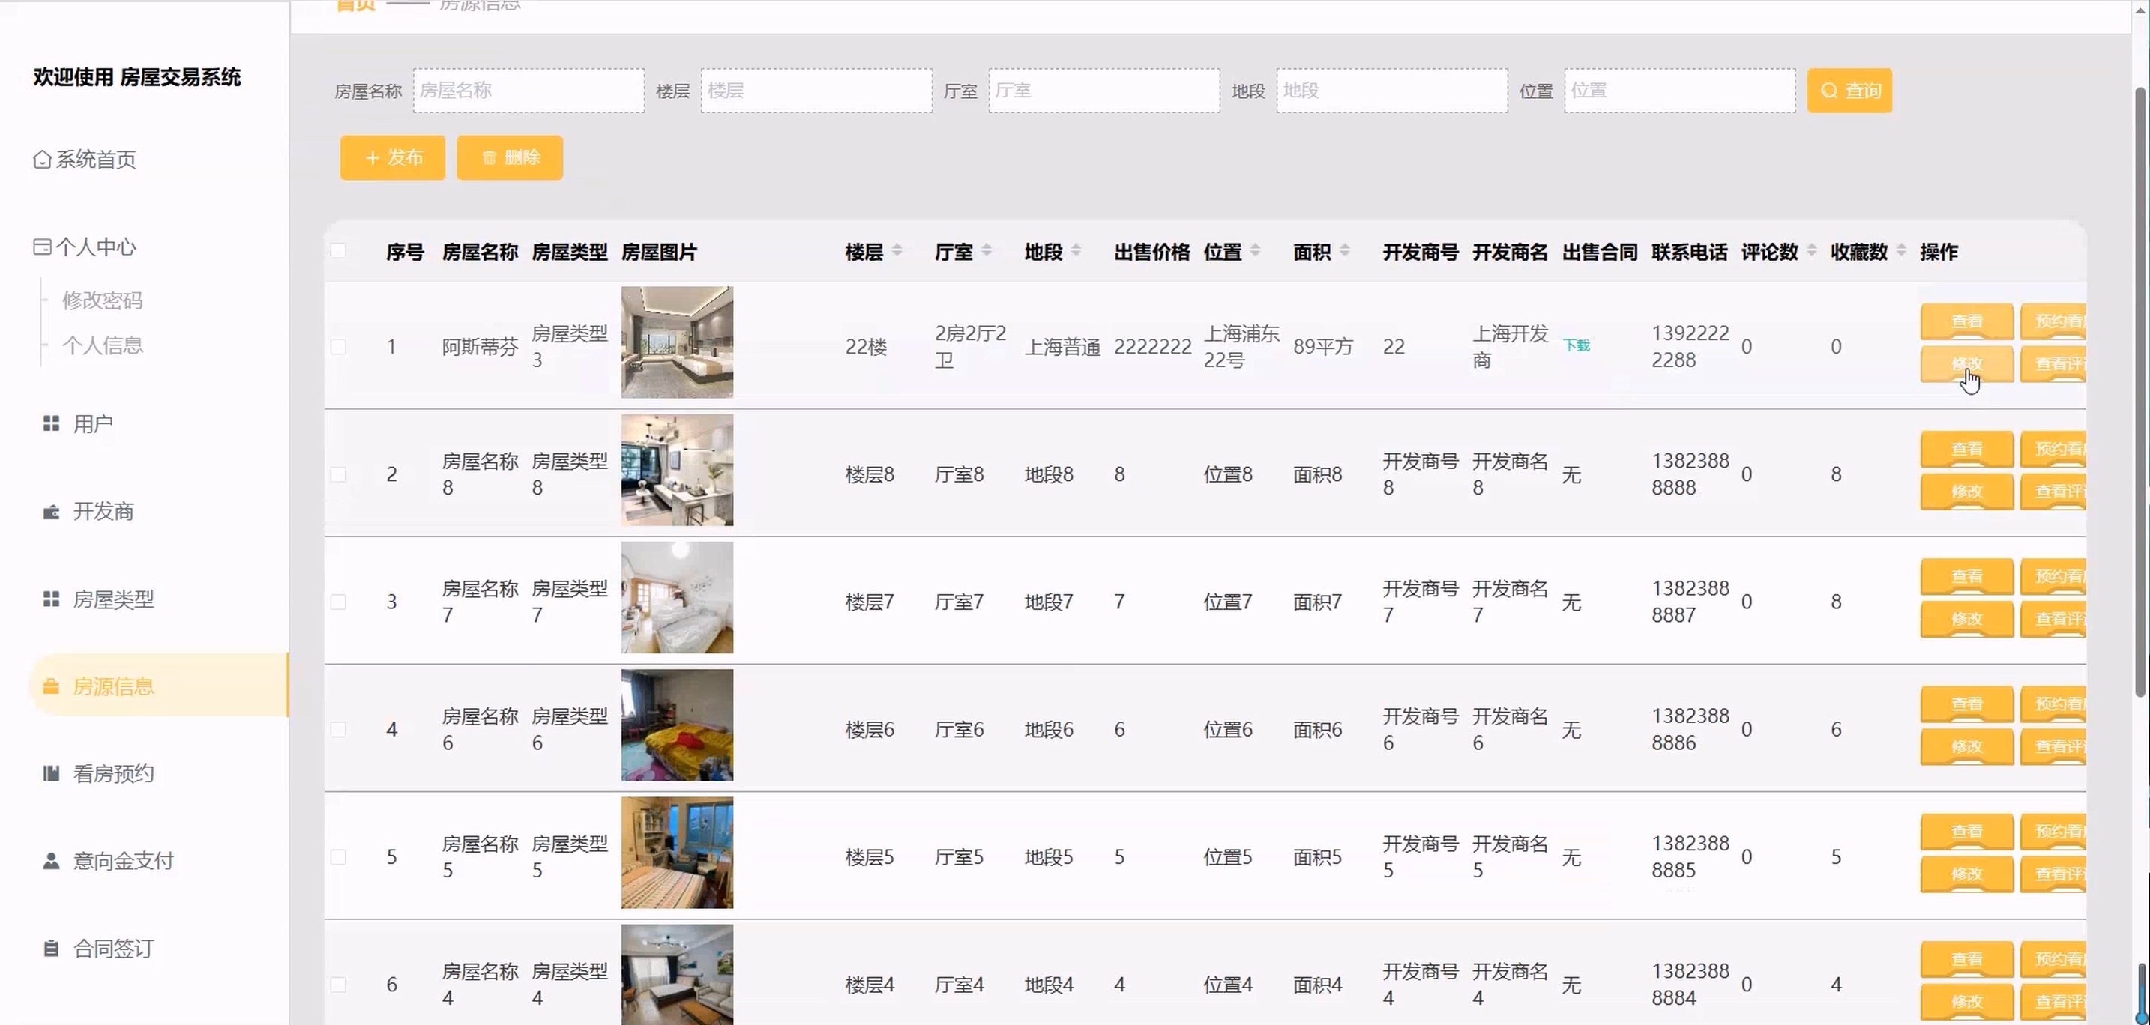Check the checkbox for row 阿斯蒂芬
Screen dimensions: 2150x1025
[x=338, y=346]
